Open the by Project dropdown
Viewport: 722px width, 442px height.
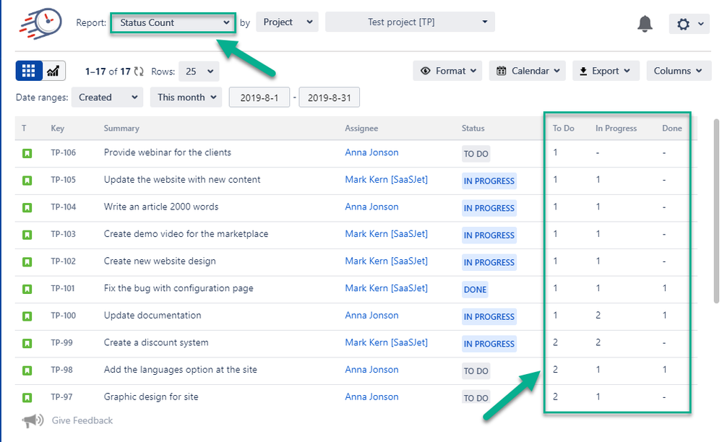coord(288,22)
